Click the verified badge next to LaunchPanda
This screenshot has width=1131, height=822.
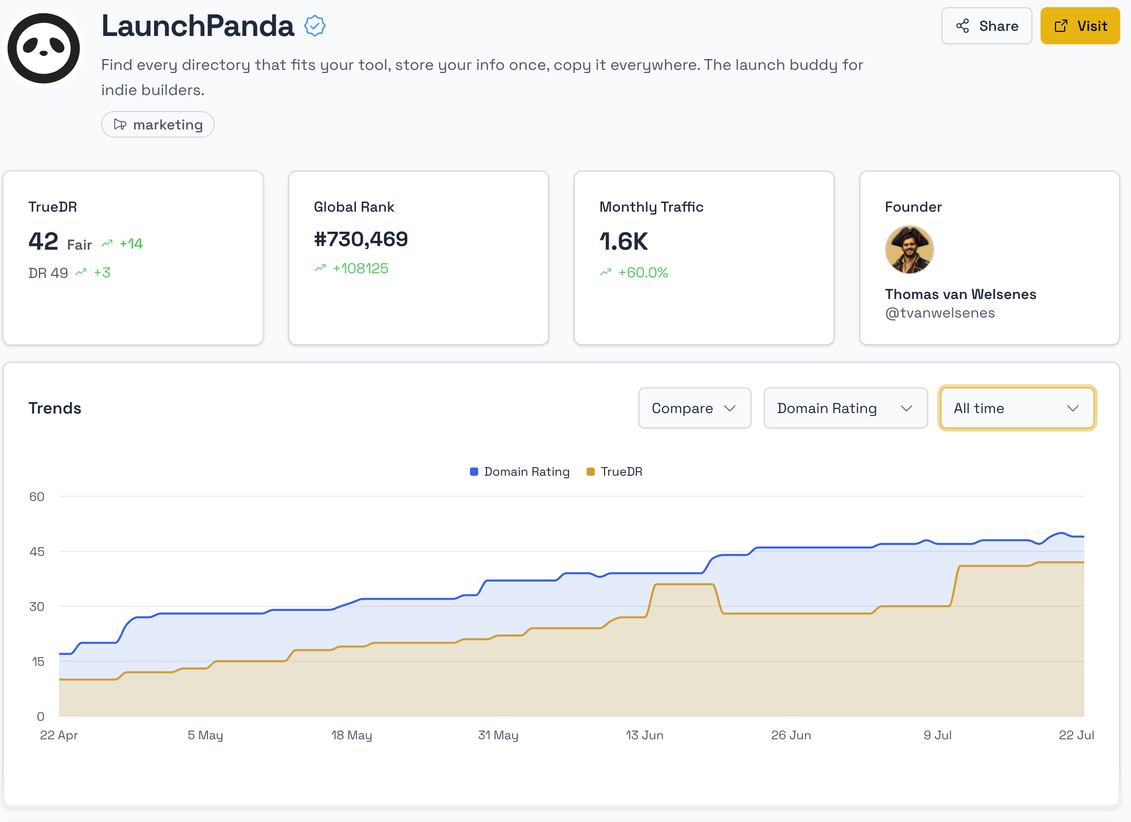tap(314, 26)
